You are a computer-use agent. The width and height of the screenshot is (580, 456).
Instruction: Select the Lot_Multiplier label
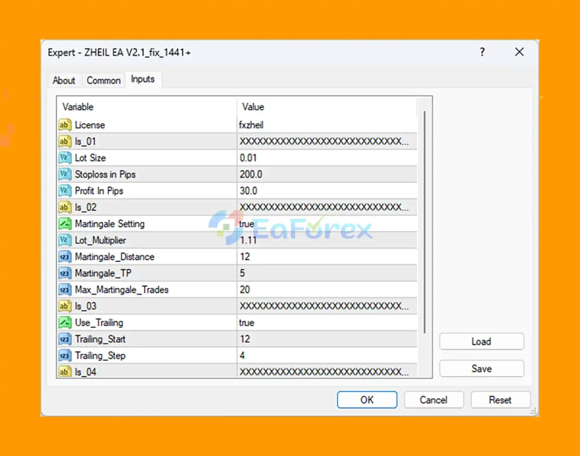101,240
